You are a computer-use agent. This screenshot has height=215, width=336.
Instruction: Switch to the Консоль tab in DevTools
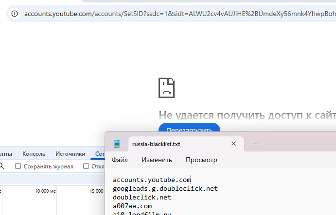[34, 154]
